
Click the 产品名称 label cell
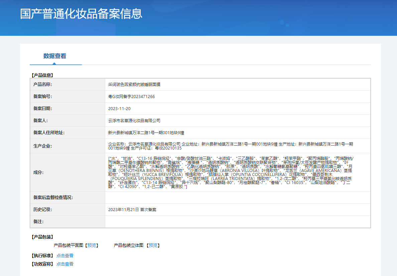click(68, 84)
